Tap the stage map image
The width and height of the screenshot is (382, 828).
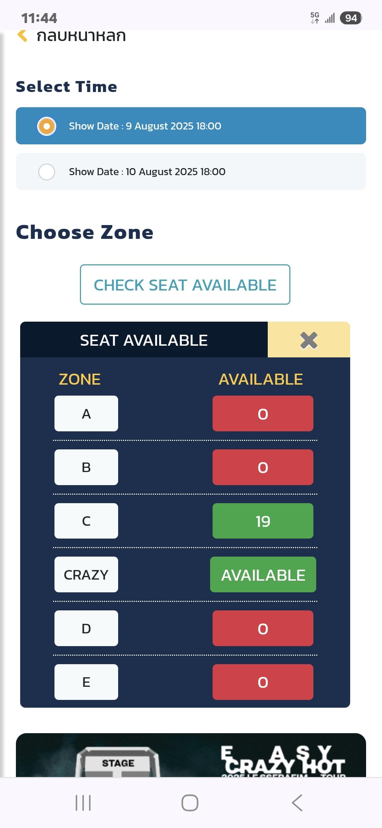click(191, 755)
